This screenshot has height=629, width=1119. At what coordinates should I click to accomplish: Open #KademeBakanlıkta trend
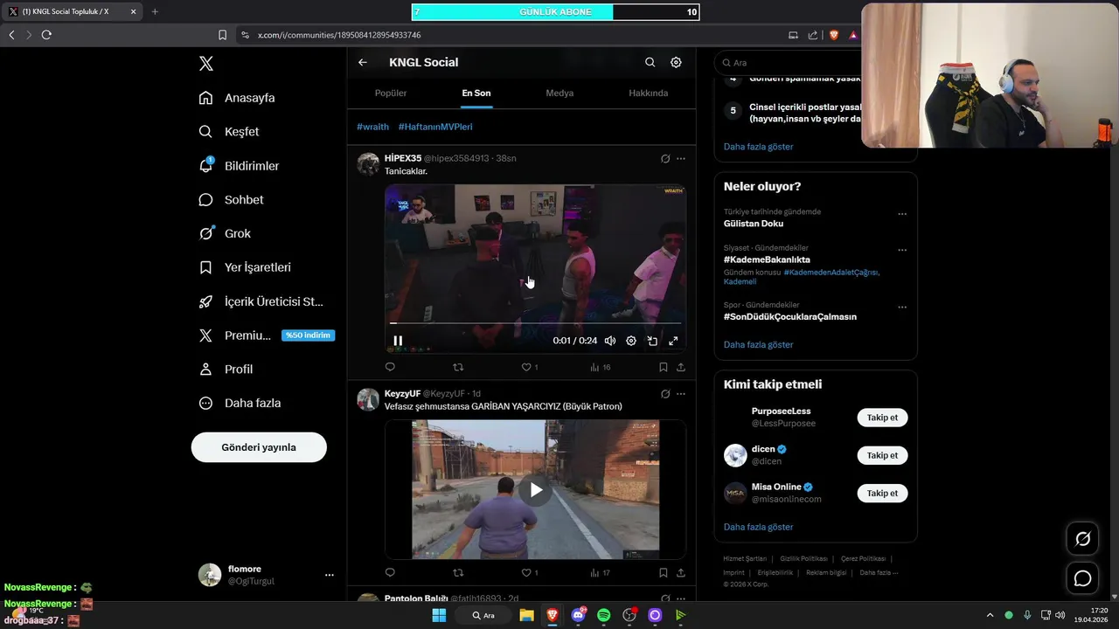tap(767, 259)
